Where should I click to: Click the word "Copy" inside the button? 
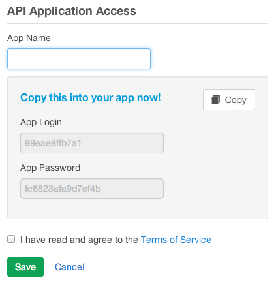[236, 100]
